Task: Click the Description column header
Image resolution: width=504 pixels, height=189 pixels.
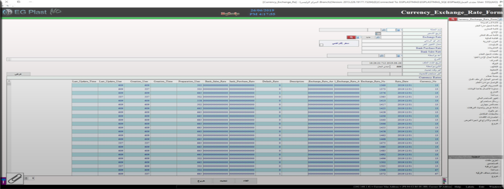Action: click(295, 82)
